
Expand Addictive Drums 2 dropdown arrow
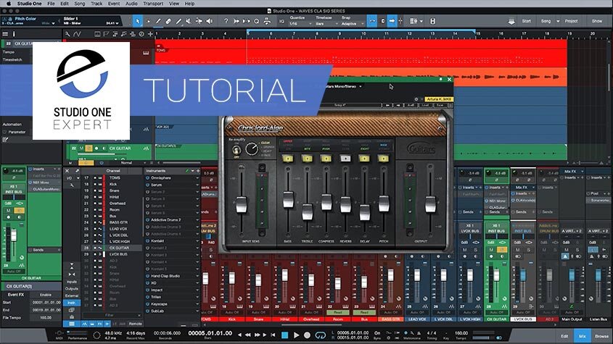(x=197, y=220)
